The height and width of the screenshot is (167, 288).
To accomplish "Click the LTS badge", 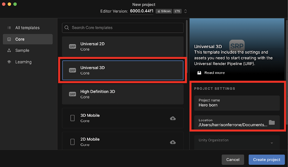I will coord(177,11).
